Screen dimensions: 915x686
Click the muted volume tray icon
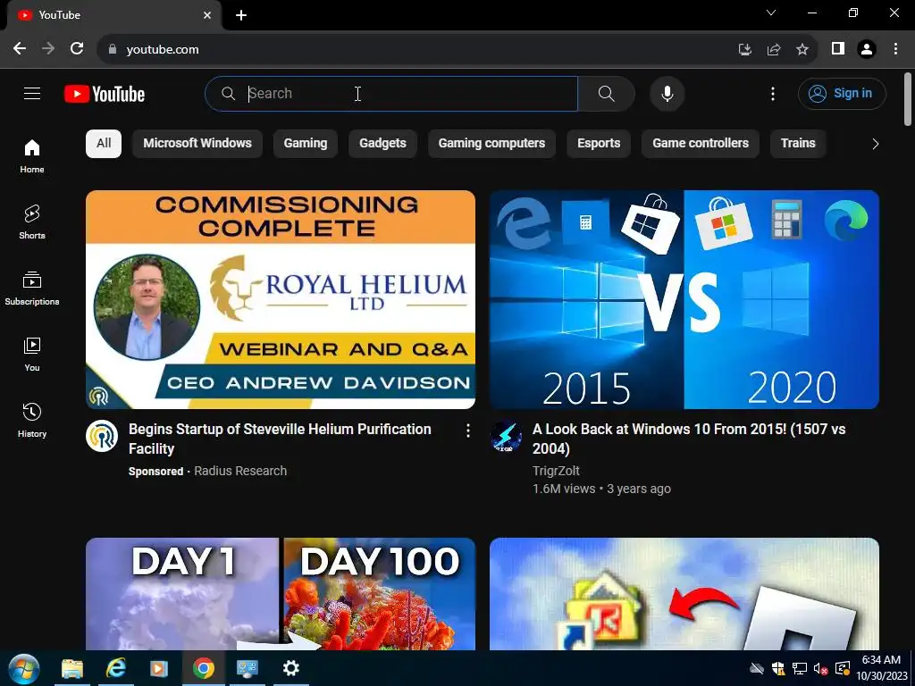tap(820, 669)
